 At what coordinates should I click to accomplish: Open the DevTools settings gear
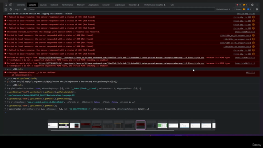pyautogui.click(x=252, y=5)
